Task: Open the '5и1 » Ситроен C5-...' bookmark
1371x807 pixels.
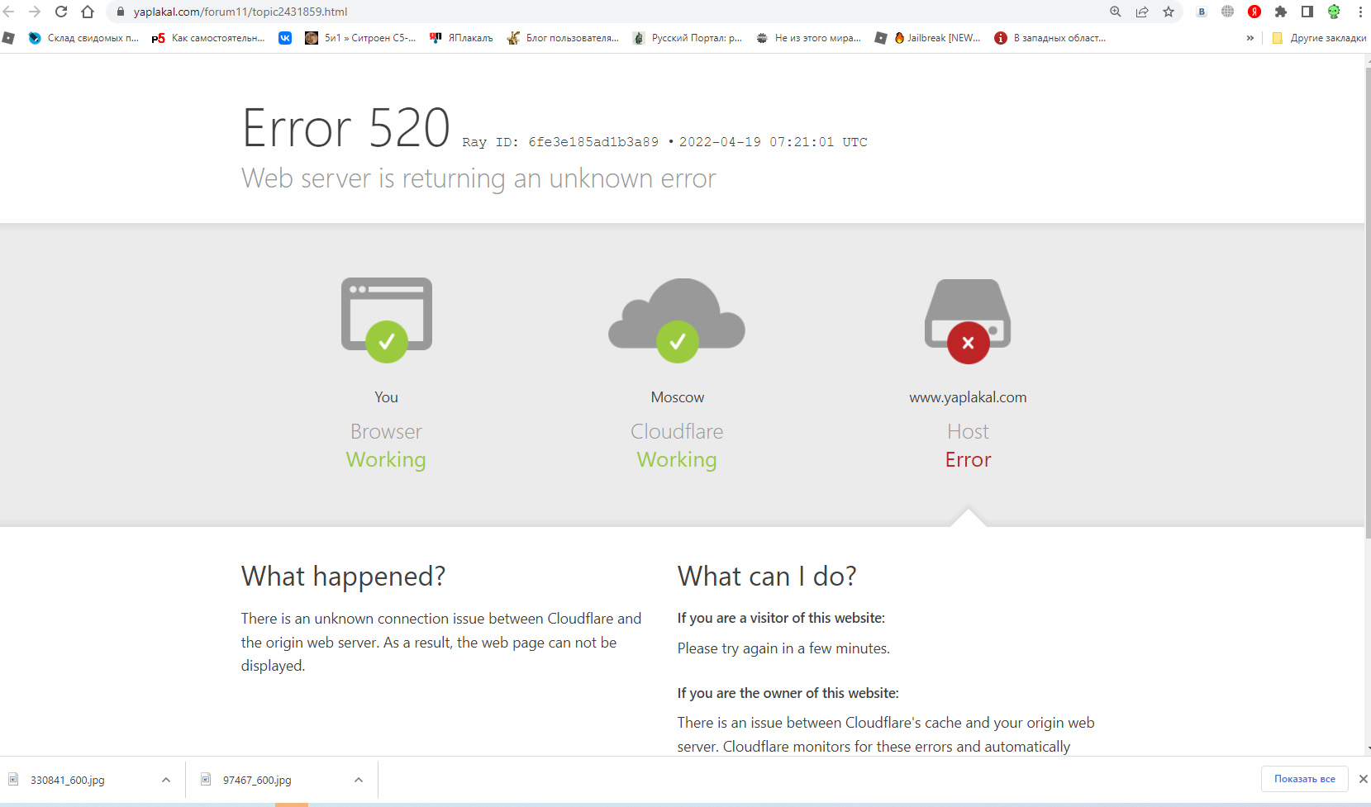Action: coord(360,38)
